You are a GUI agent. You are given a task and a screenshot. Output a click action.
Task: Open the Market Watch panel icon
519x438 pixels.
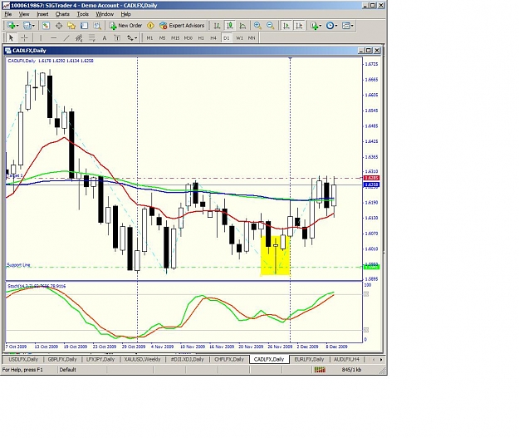(x=46, y=26)
